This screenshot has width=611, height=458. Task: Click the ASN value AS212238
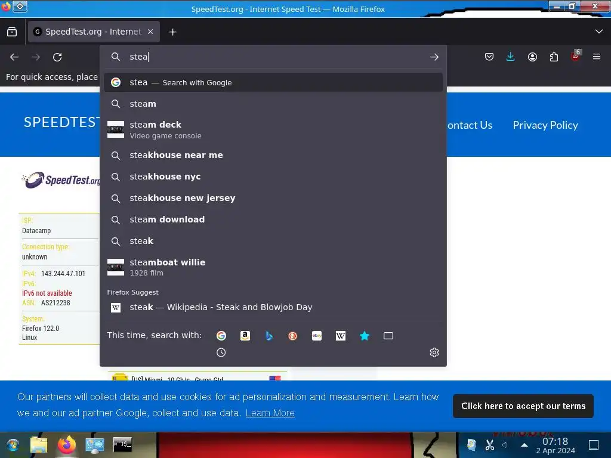click(x=55, y=302)
